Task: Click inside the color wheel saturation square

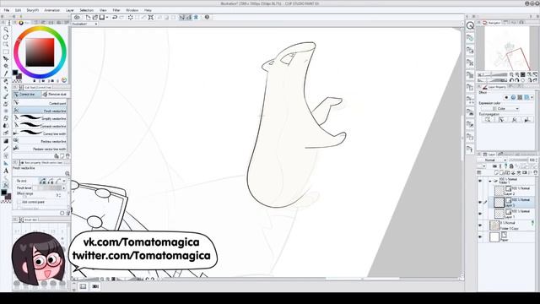Action: (x=40, y=52)
